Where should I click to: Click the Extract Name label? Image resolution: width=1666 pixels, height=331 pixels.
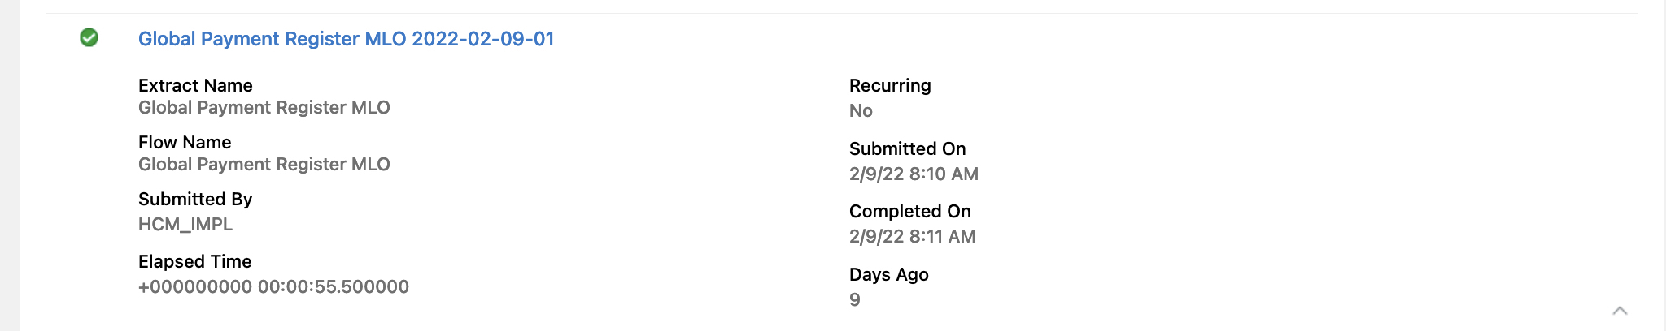tap(195, 85)
